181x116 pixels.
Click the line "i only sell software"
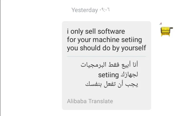tap(96, 32)
